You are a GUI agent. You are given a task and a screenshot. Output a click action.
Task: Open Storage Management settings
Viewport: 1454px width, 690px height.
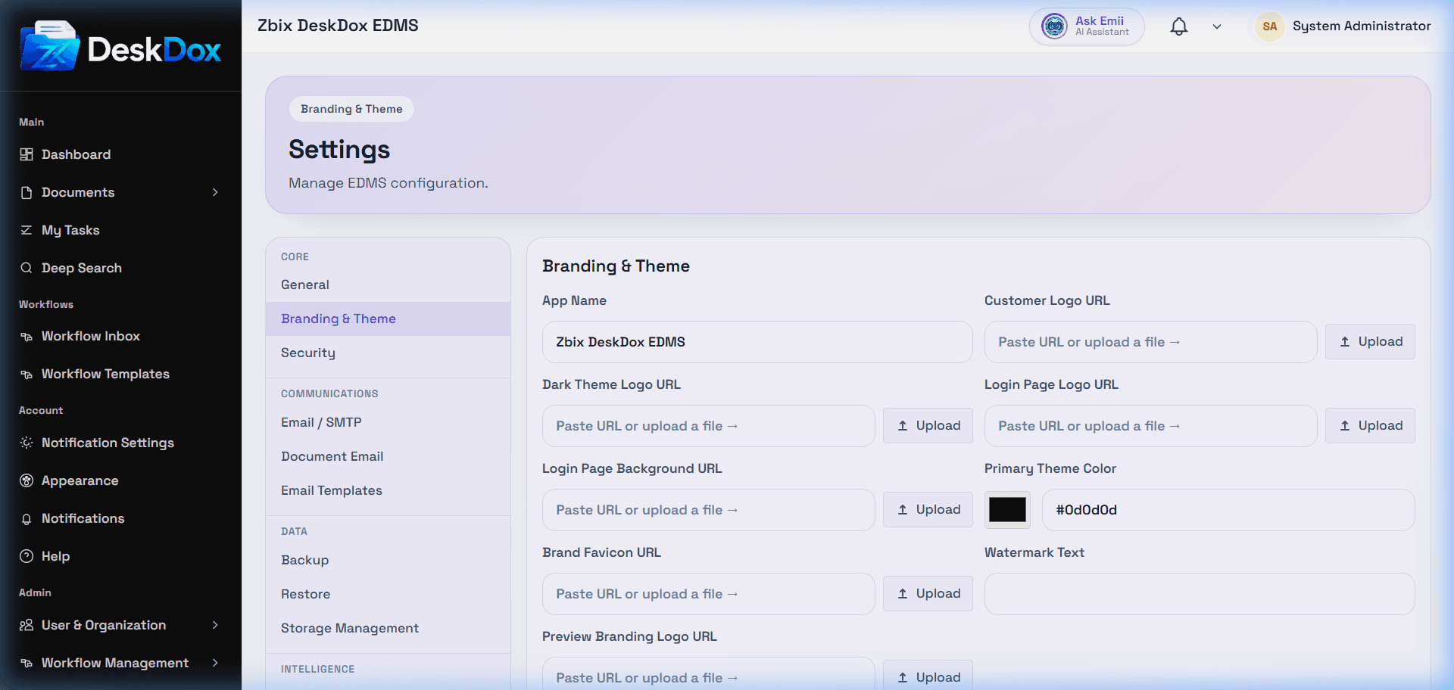pyautogui.click(x=388, y=628)
